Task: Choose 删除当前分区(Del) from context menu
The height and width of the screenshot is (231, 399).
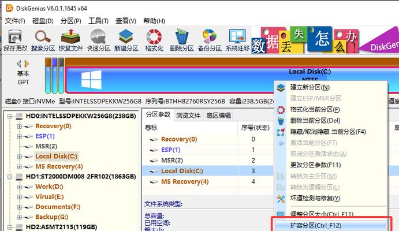Action: (330, 121)
